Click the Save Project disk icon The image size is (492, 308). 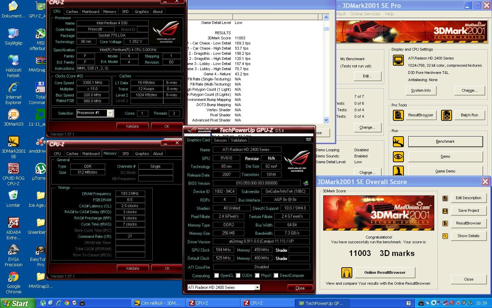445,211
